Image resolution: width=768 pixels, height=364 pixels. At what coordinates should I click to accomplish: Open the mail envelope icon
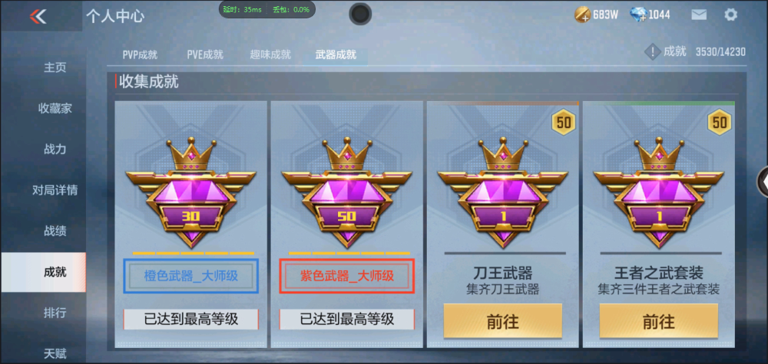(699, 15)
